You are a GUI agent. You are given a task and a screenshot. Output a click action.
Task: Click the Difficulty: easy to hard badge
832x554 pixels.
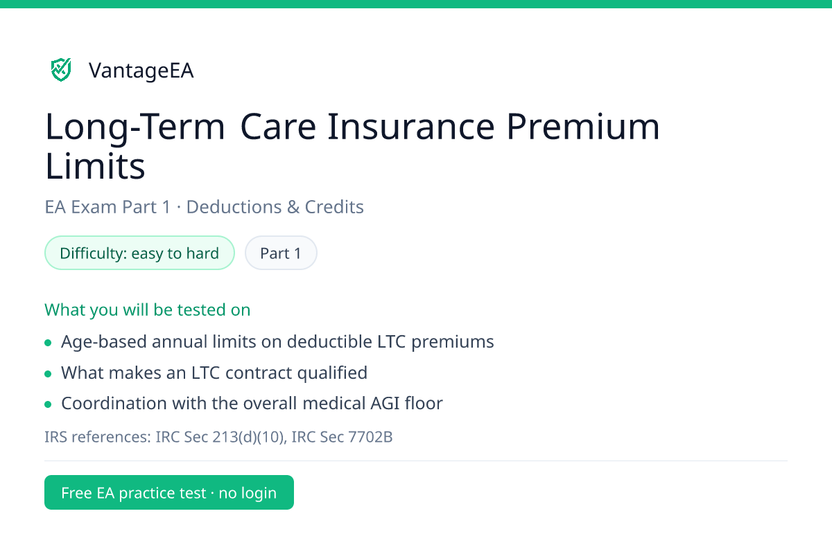[139, 253]
